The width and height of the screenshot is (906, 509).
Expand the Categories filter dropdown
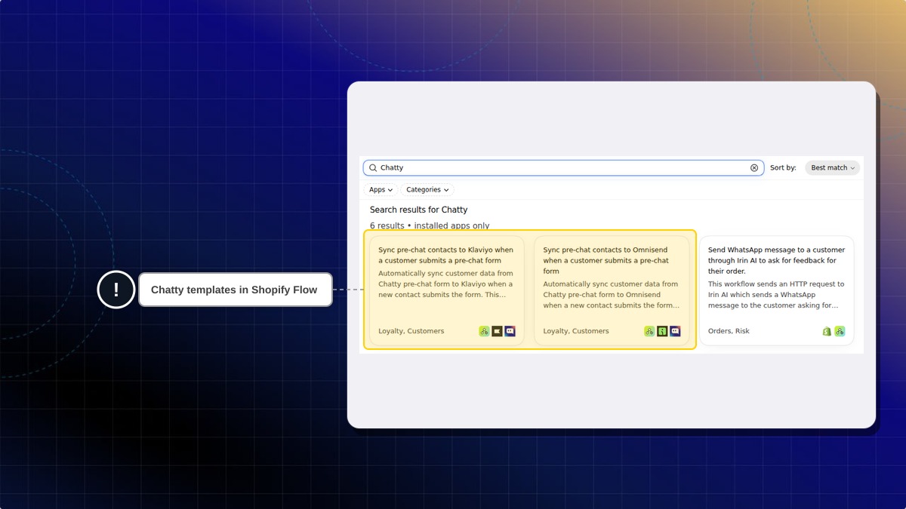coord(427,190)
